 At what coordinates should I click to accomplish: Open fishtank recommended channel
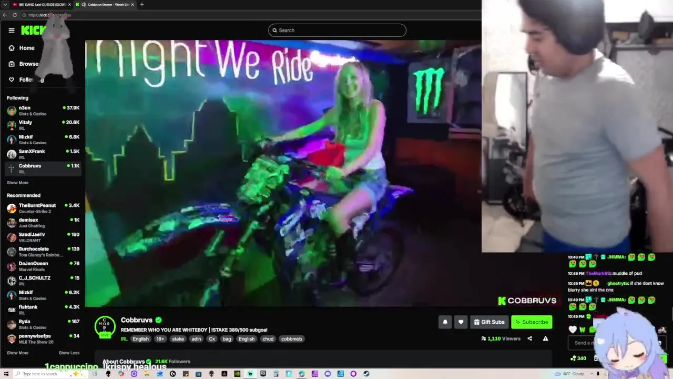click(x=43, y=310)
